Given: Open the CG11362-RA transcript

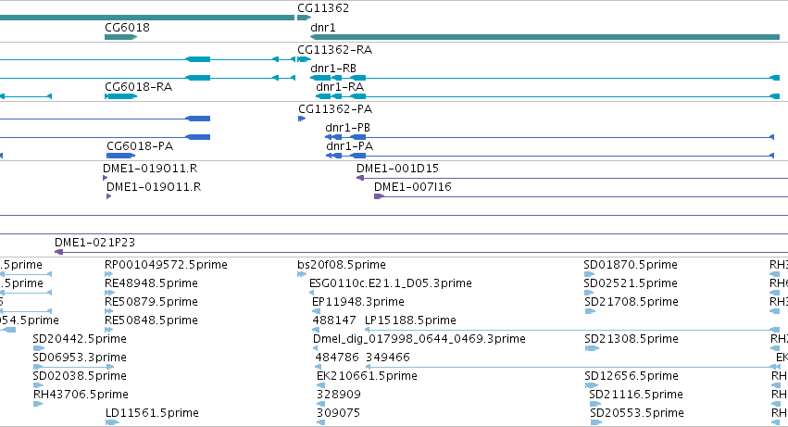Looking at the screenshot, I should pos(304,59).
